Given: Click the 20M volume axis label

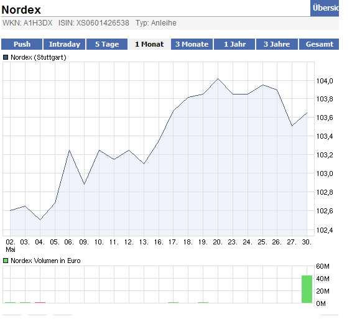Looking at the screenshot, I should 323,291.
